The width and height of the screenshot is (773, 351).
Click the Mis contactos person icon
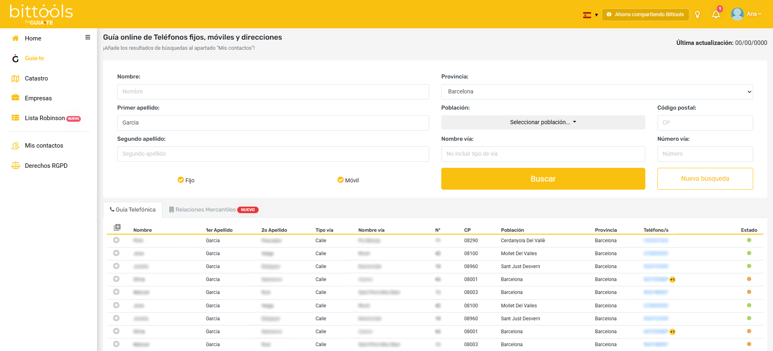(15, 146)
